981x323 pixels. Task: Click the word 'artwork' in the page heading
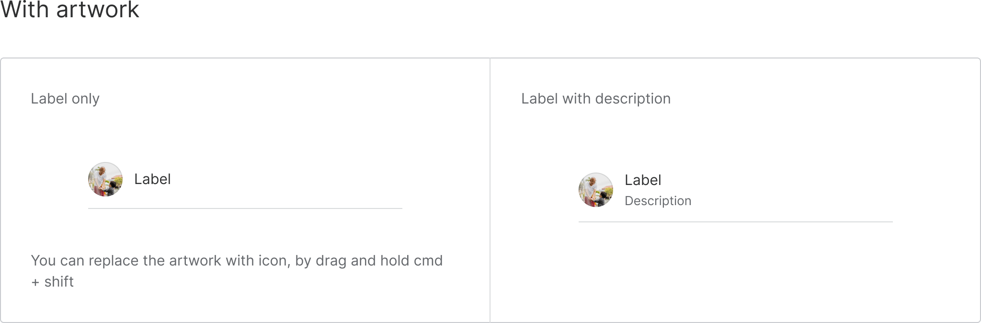pos(98,10)
